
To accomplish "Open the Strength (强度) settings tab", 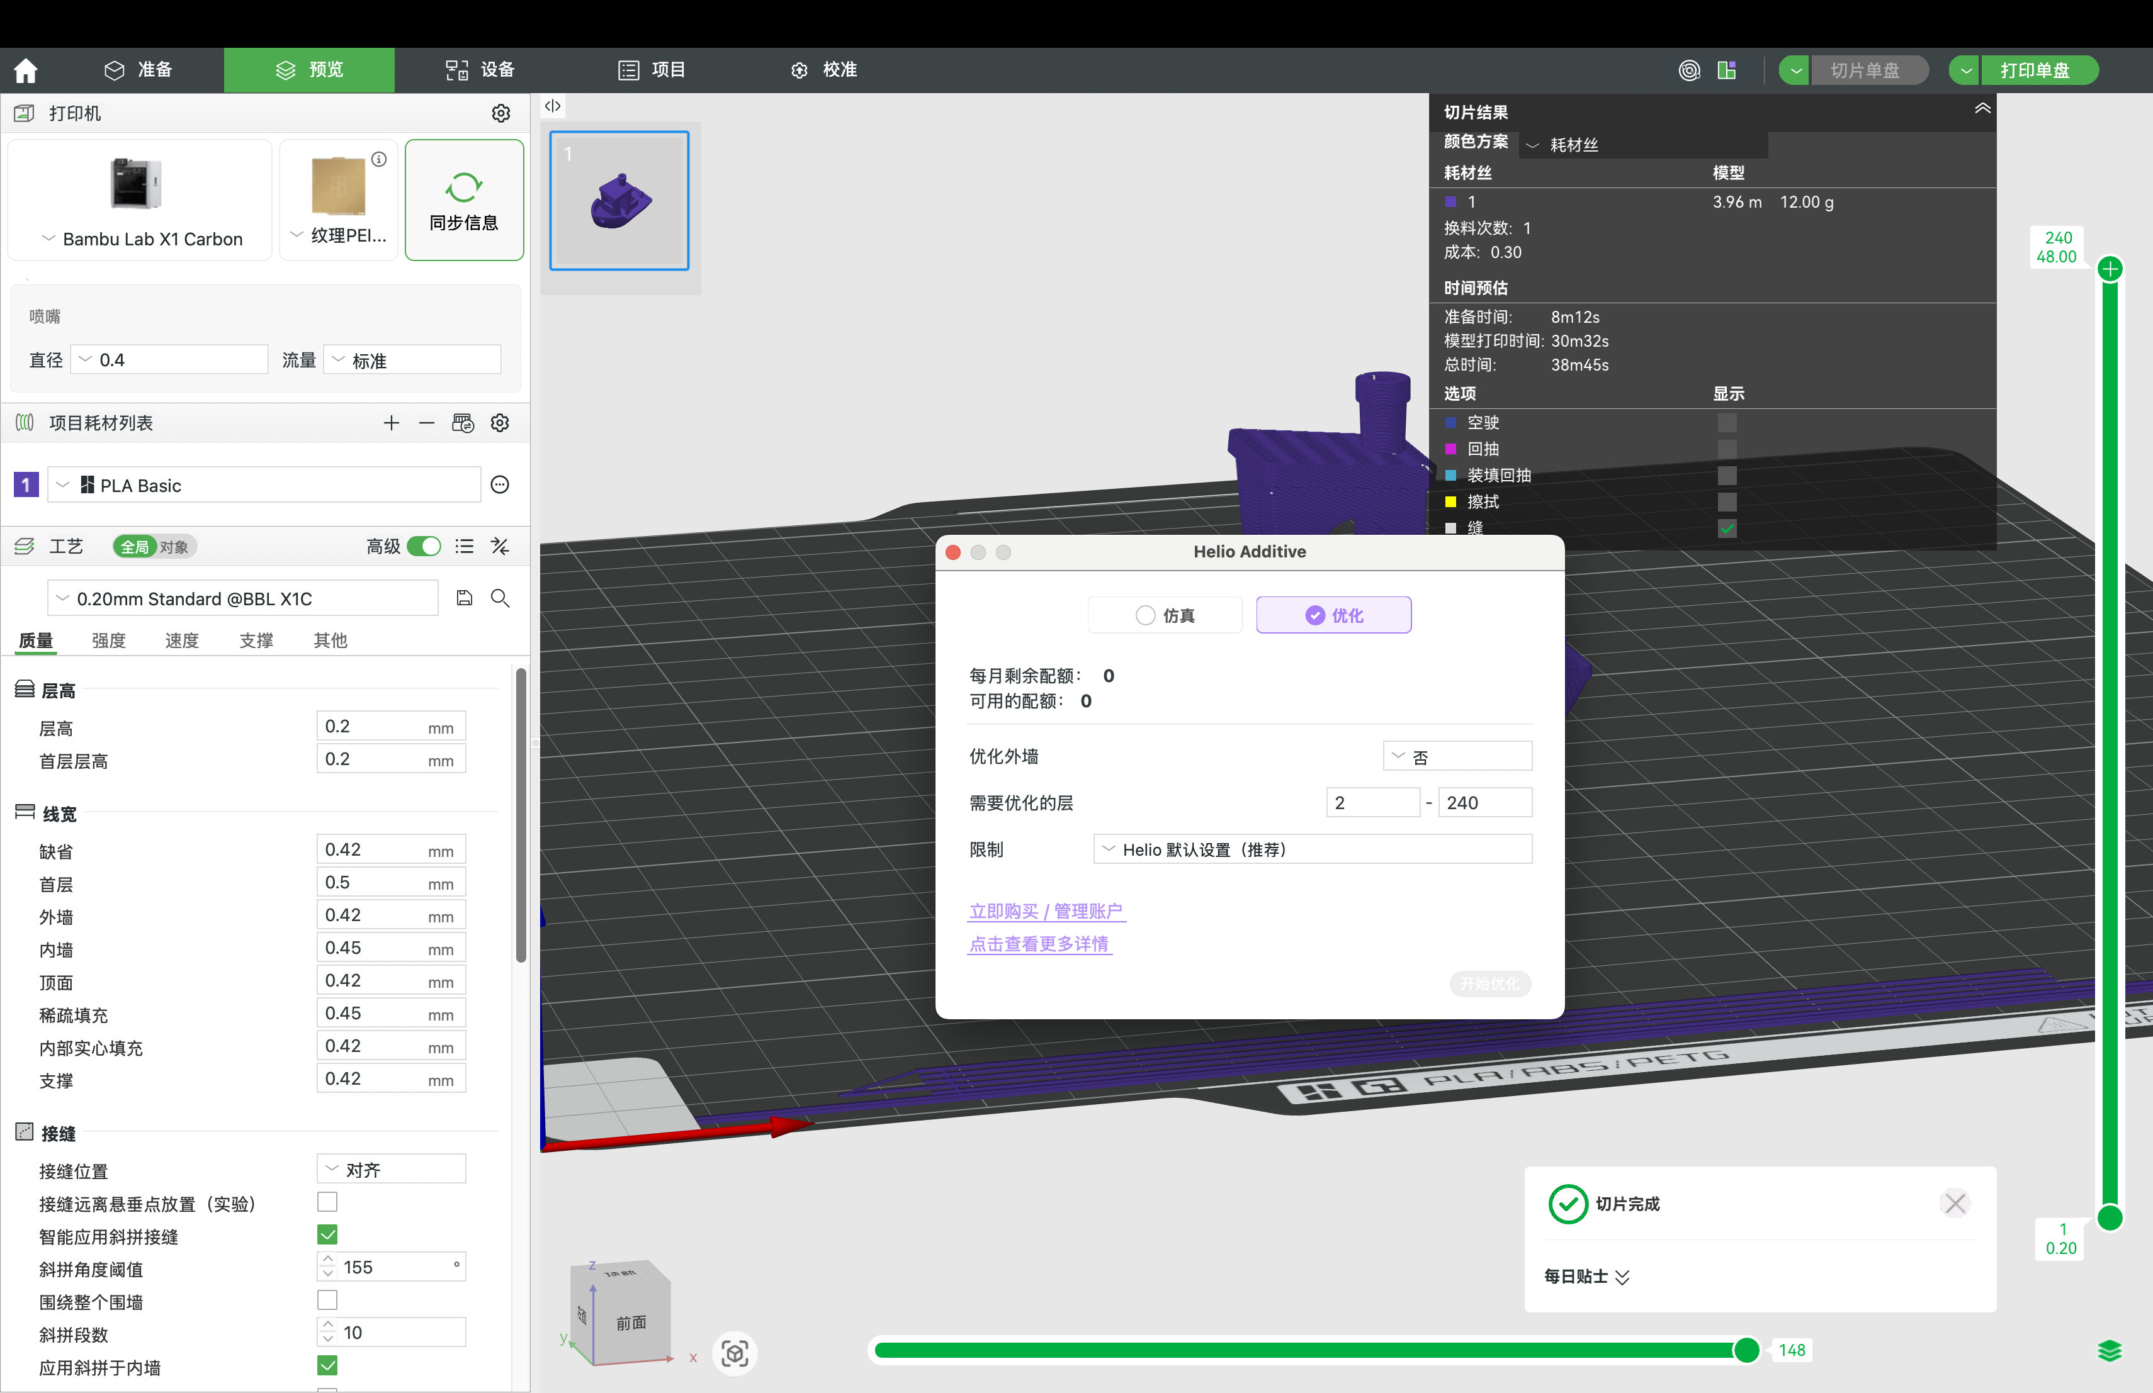I will coord(108,640).
